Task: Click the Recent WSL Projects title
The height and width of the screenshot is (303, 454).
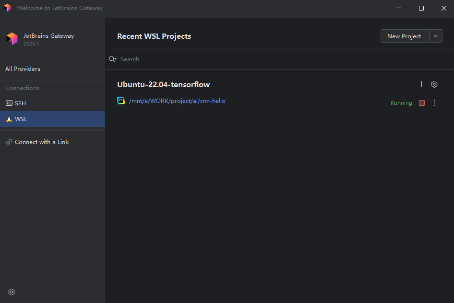Action: [154, 36]
